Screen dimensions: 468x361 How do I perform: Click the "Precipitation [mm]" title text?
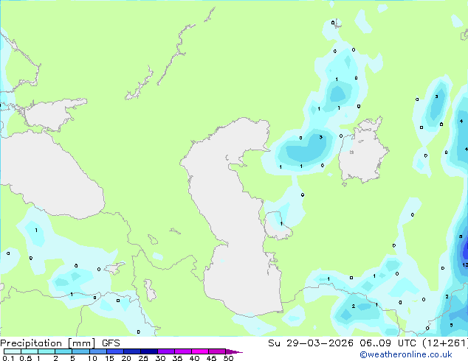click(48, 343)
